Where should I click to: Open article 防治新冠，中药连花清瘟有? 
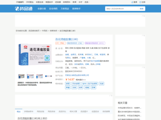tap(130, 115)
